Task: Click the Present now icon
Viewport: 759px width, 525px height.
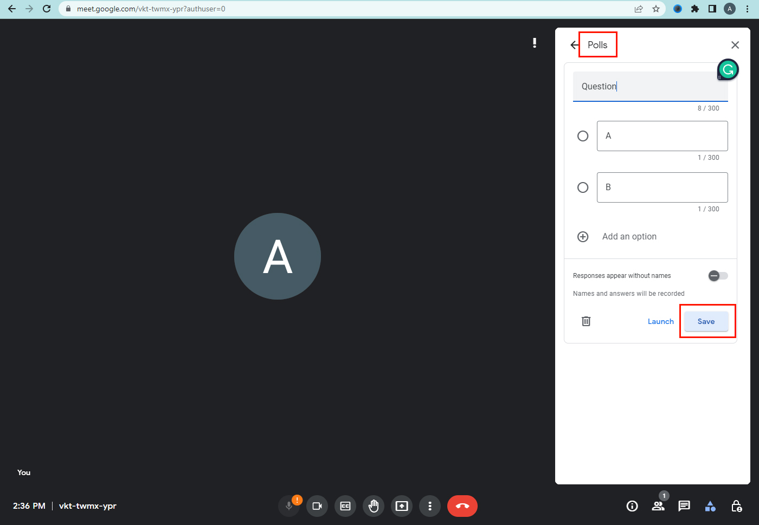Action: [402, 506]
